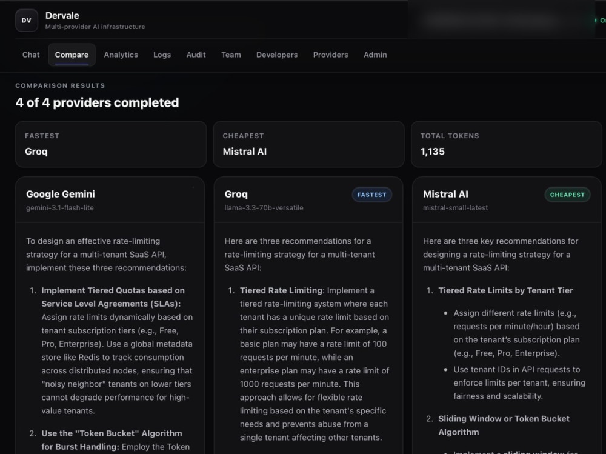The height and width of the screenshot is (454, 606).
Task: Click 'Multi-provider AI infrastructure' subtitle
Action: click(x=95, y=27)
